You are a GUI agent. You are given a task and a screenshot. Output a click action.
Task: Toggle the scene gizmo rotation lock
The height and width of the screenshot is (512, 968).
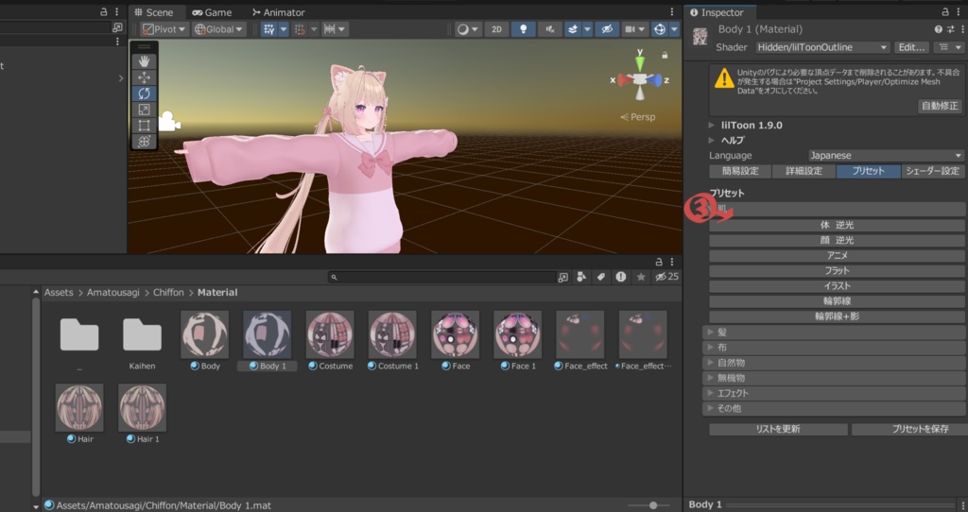[x=665, y=56]
